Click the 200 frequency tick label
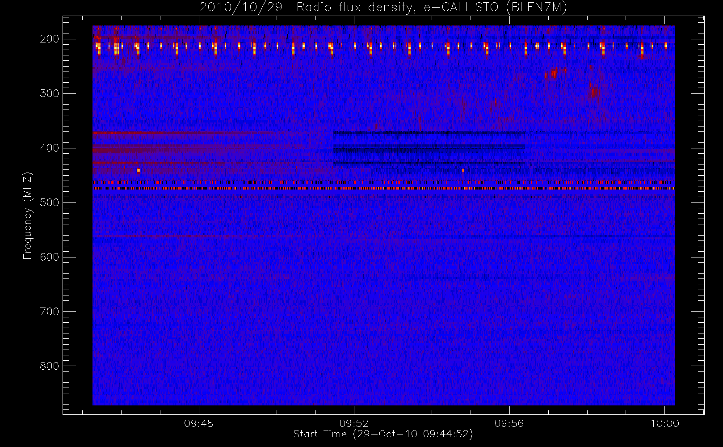The height and width of the screenshot is (447, 723). pos(50,39)
